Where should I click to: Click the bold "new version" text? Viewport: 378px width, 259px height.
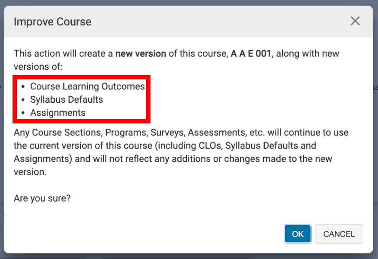pyautogui.click(x=141, y=54)
